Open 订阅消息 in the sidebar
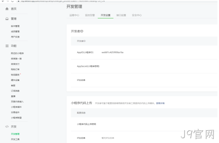 [x=15, y=91]
